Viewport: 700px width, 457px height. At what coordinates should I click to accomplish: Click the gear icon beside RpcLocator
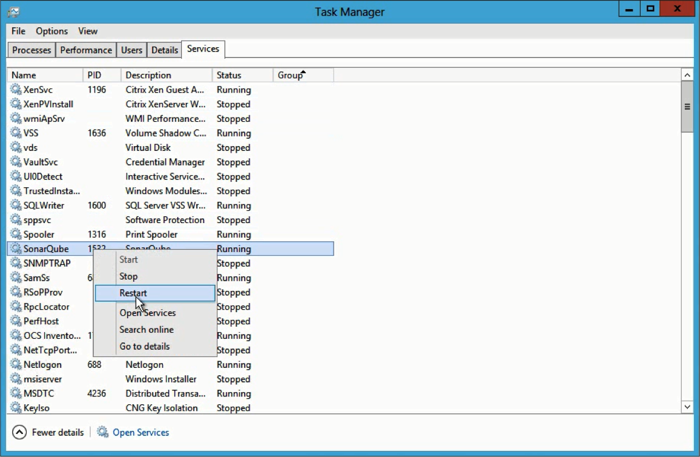pos(16,307)
